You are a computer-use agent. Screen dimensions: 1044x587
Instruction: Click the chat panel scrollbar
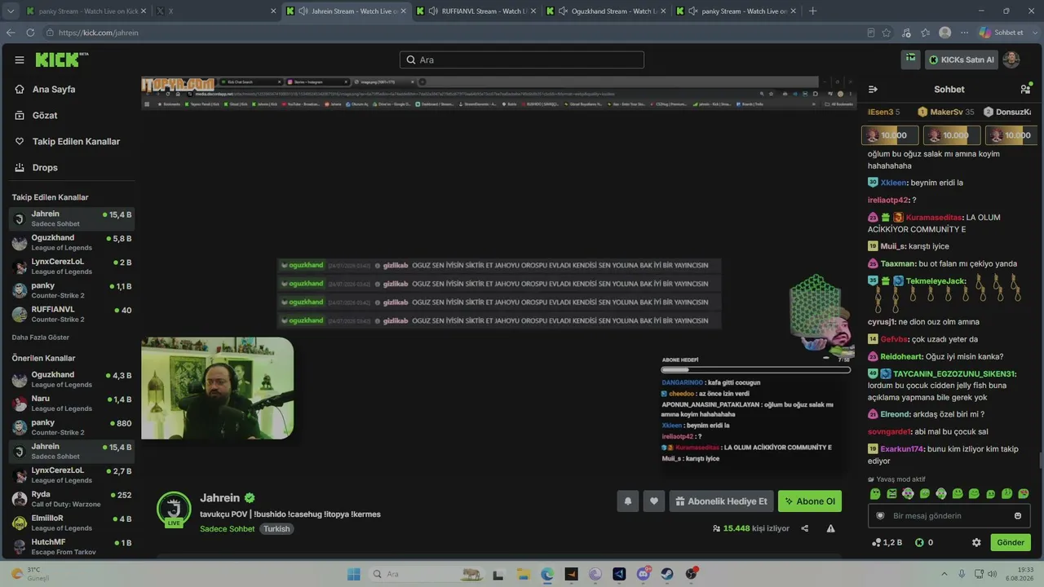1040,460
